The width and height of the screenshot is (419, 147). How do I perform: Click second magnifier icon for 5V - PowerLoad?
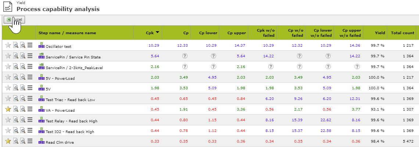(x=23, y=77)
